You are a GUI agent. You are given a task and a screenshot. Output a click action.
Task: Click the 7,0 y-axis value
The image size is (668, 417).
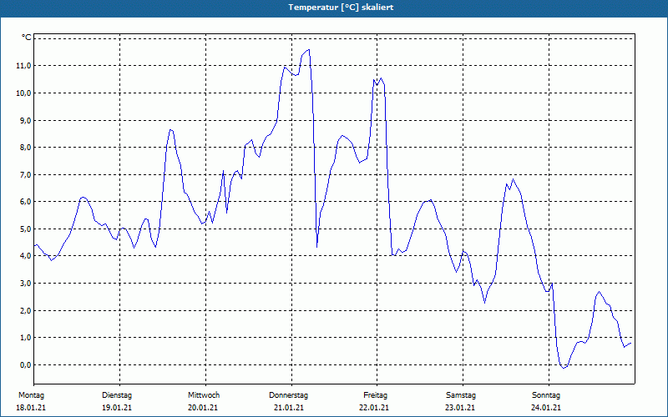(25, 174)
